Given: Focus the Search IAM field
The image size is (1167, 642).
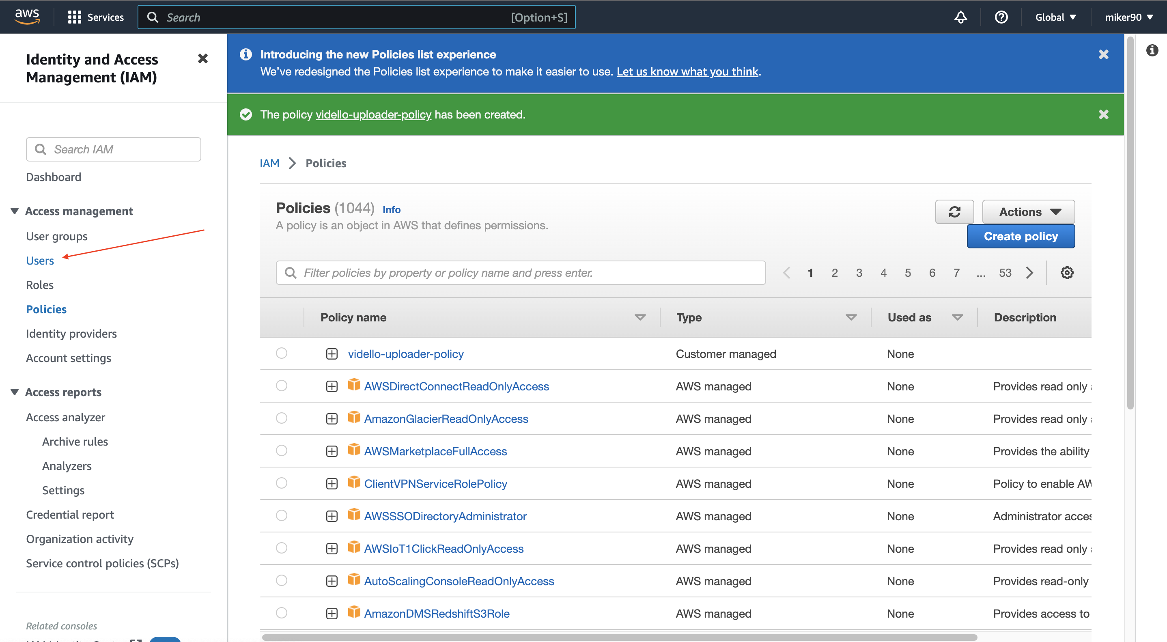Looking at the screenshot, I should tap(113, 149).
